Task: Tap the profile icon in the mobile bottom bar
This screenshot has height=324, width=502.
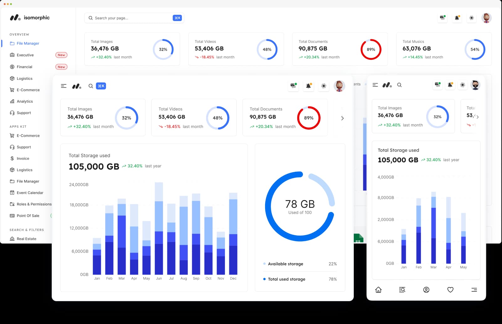Action: [426, 290]
